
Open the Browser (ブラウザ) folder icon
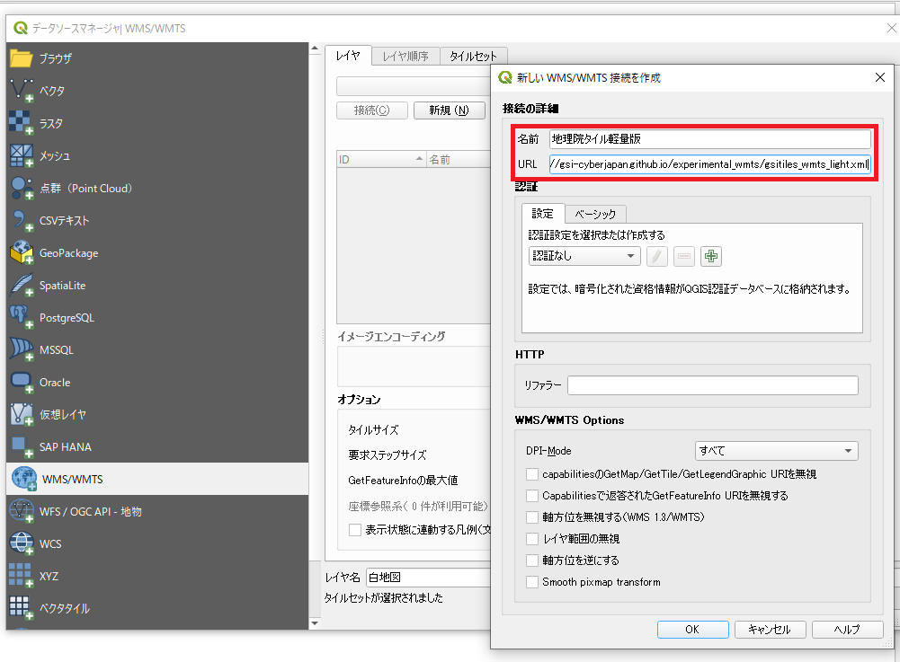click(x=22, y=58)
